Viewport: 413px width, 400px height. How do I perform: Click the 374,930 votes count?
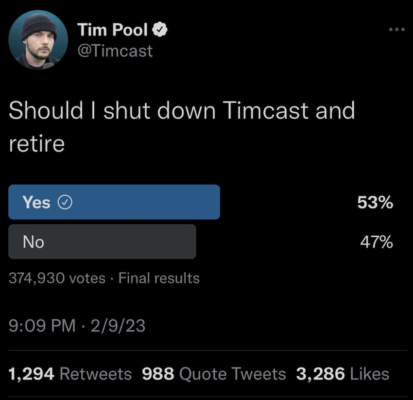point(57,278)
